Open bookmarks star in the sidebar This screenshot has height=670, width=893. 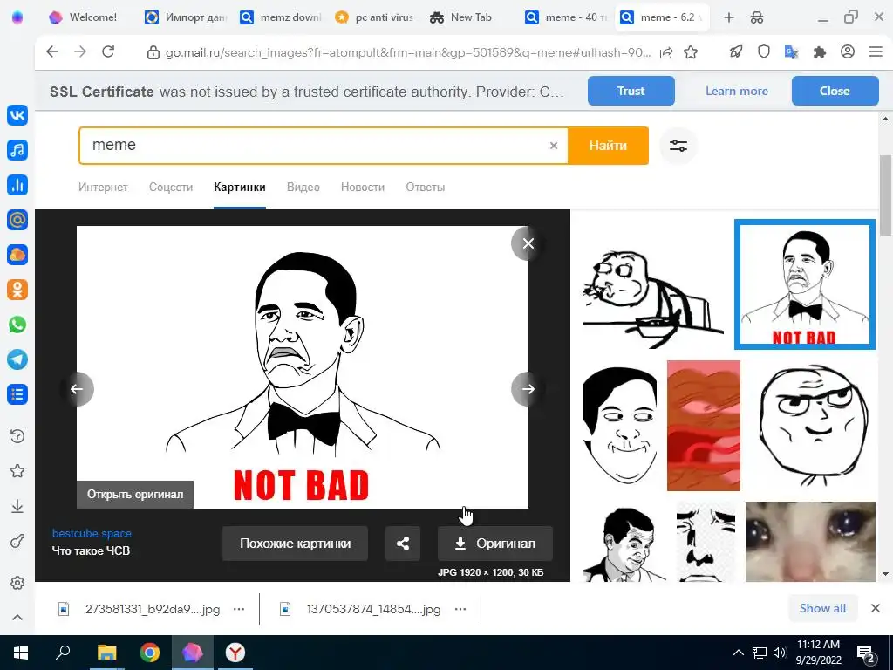coord(17,470)
